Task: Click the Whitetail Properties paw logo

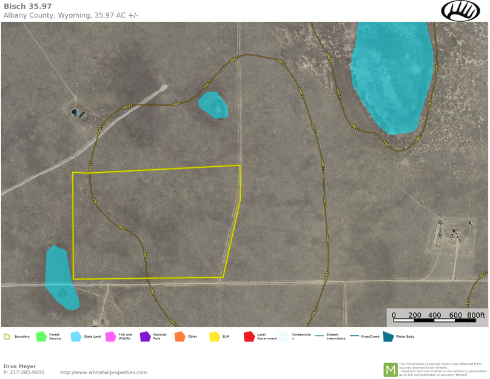Action: pyautogui.click(x=460, y=10)
